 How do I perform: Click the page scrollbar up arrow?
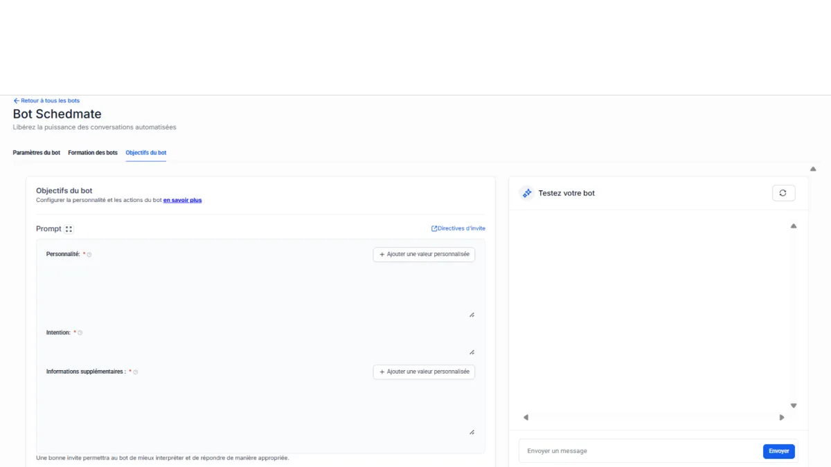click(813, 169)
